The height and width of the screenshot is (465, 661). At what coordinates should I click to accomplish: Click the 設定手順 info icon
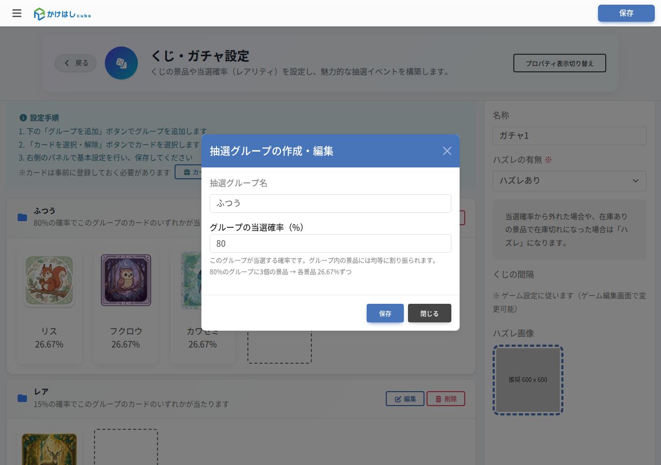23,118
